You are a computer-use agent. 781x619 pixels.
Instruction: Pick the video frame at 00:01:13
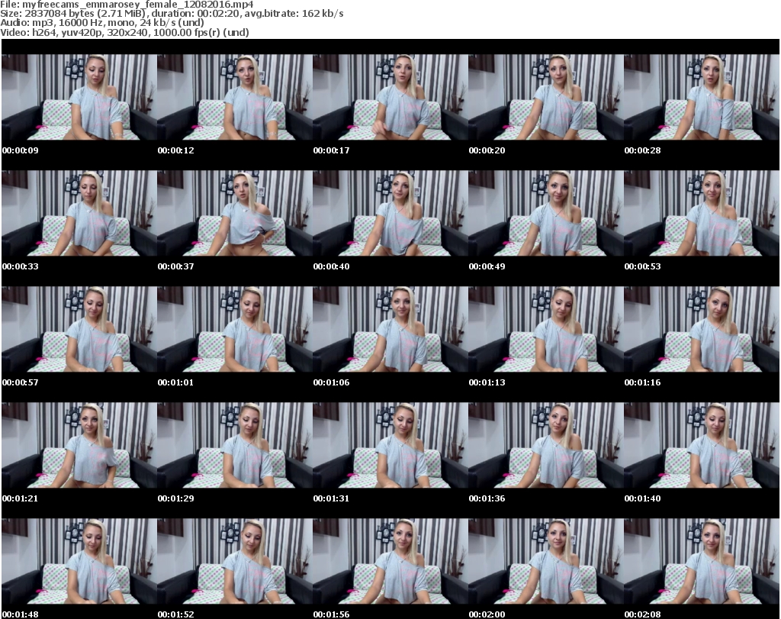tap(546, 330)
